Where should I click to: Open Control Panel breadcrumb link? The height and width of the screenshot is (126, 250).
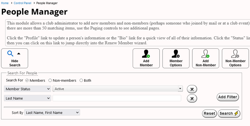coord(22,3)
